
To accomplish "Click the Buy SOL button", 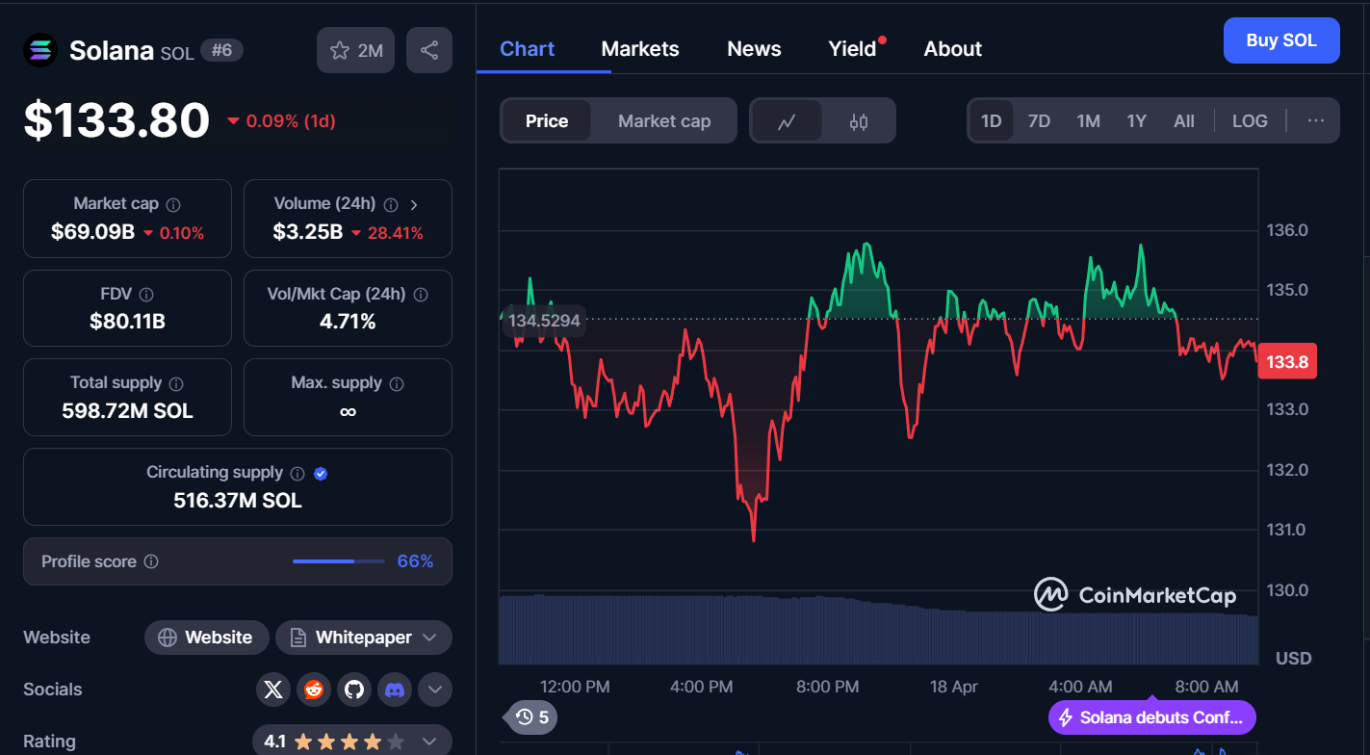I will 1281,40.
